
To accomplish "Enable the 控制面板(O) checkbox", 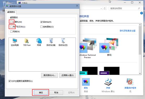I will tap(41, 27).
